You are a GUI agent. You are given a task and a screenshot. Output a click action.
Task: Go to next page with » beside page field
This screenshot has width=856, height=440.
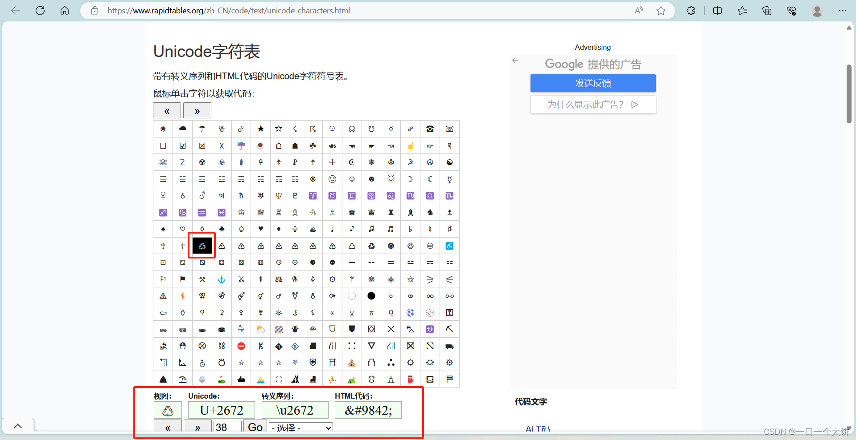pyautogui.click(x=197, y=427)
